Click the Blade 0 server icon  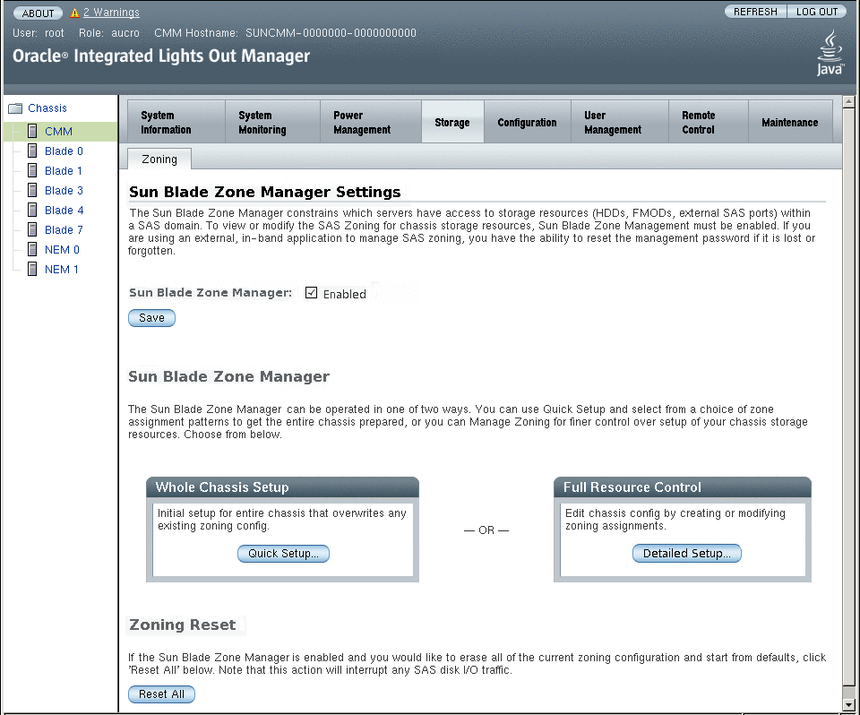[32, 151]
